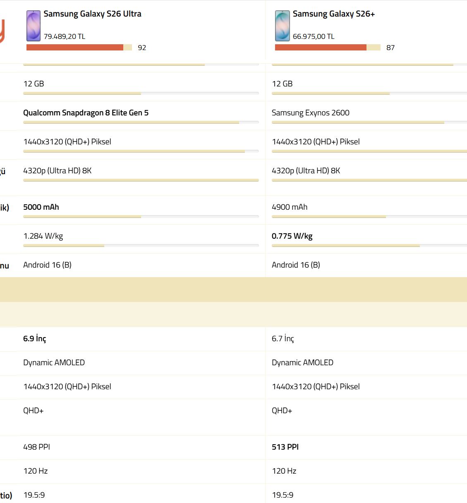
Task: Open Samsung Galaxy S26 Ultra phone thumbnail
Action: tap(34, 26)
